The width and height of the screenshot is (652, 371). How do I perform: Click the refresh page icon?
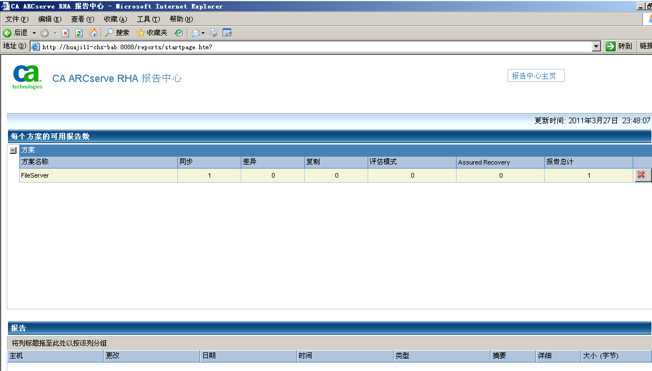(79, 33)
